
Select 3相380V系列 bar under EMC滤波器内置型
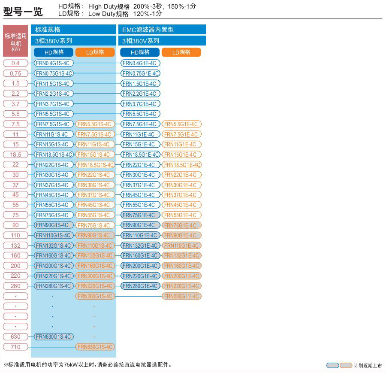pyautogui.click(x=162, y=41)
